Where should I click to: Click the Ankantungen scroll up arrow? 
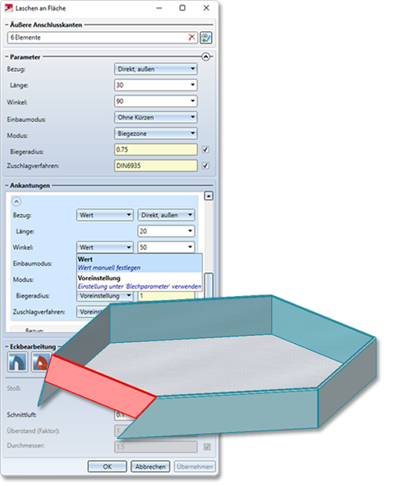point(209,196)
